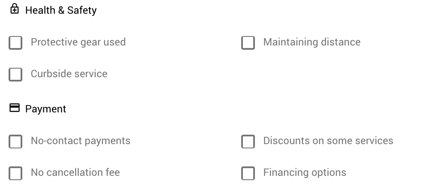Viewport: 430px width, 187px height.
Task: Select the Discounts on some services checkbox
Action: click(248, 142)
